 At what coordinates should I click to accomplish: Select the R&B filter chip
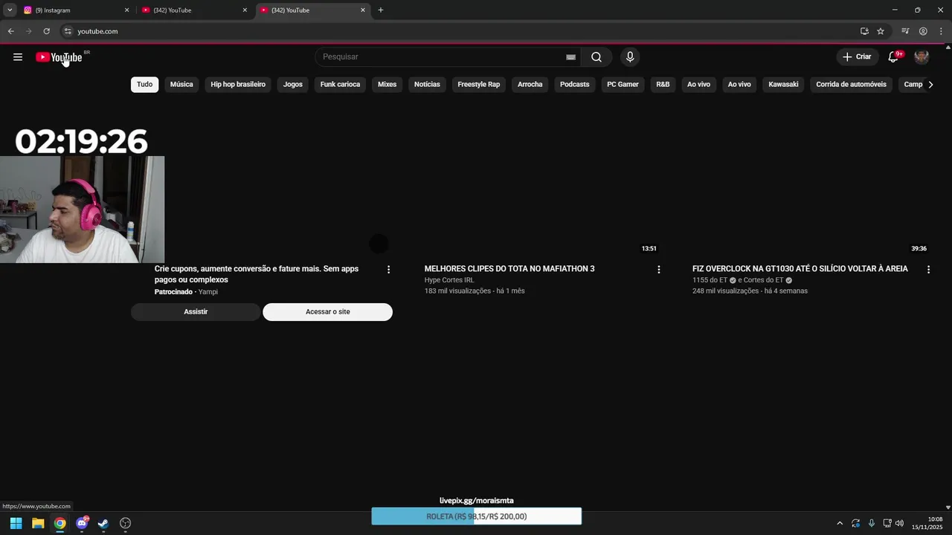tap(663, 85)
